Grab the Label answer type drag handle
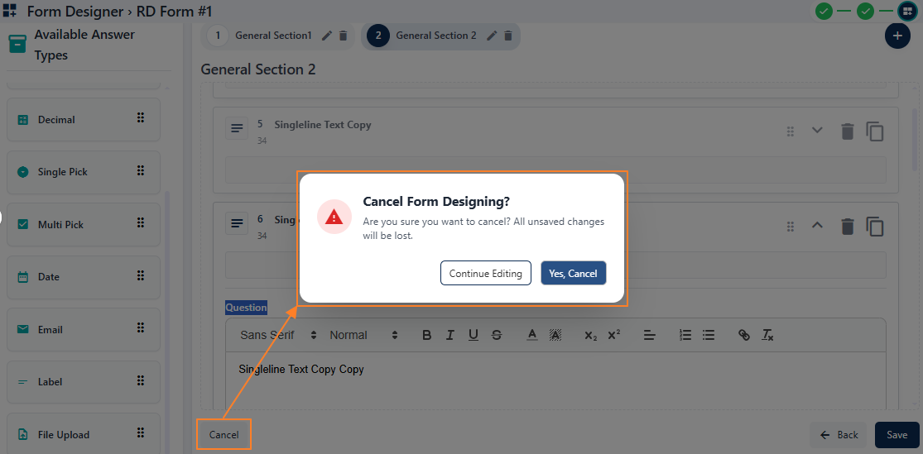Screen dimensions: 923x454 (x=140, y=380)
